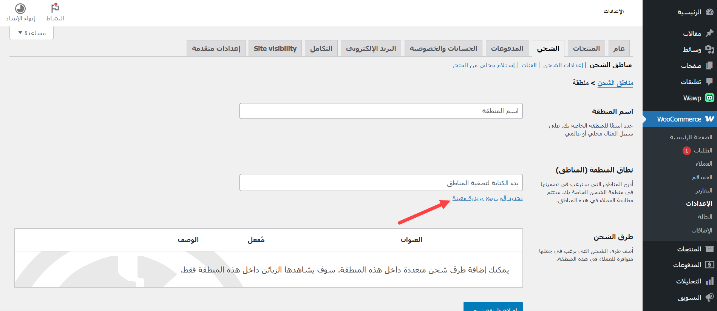Open the وسائط media icon

(x=709, y=49)
